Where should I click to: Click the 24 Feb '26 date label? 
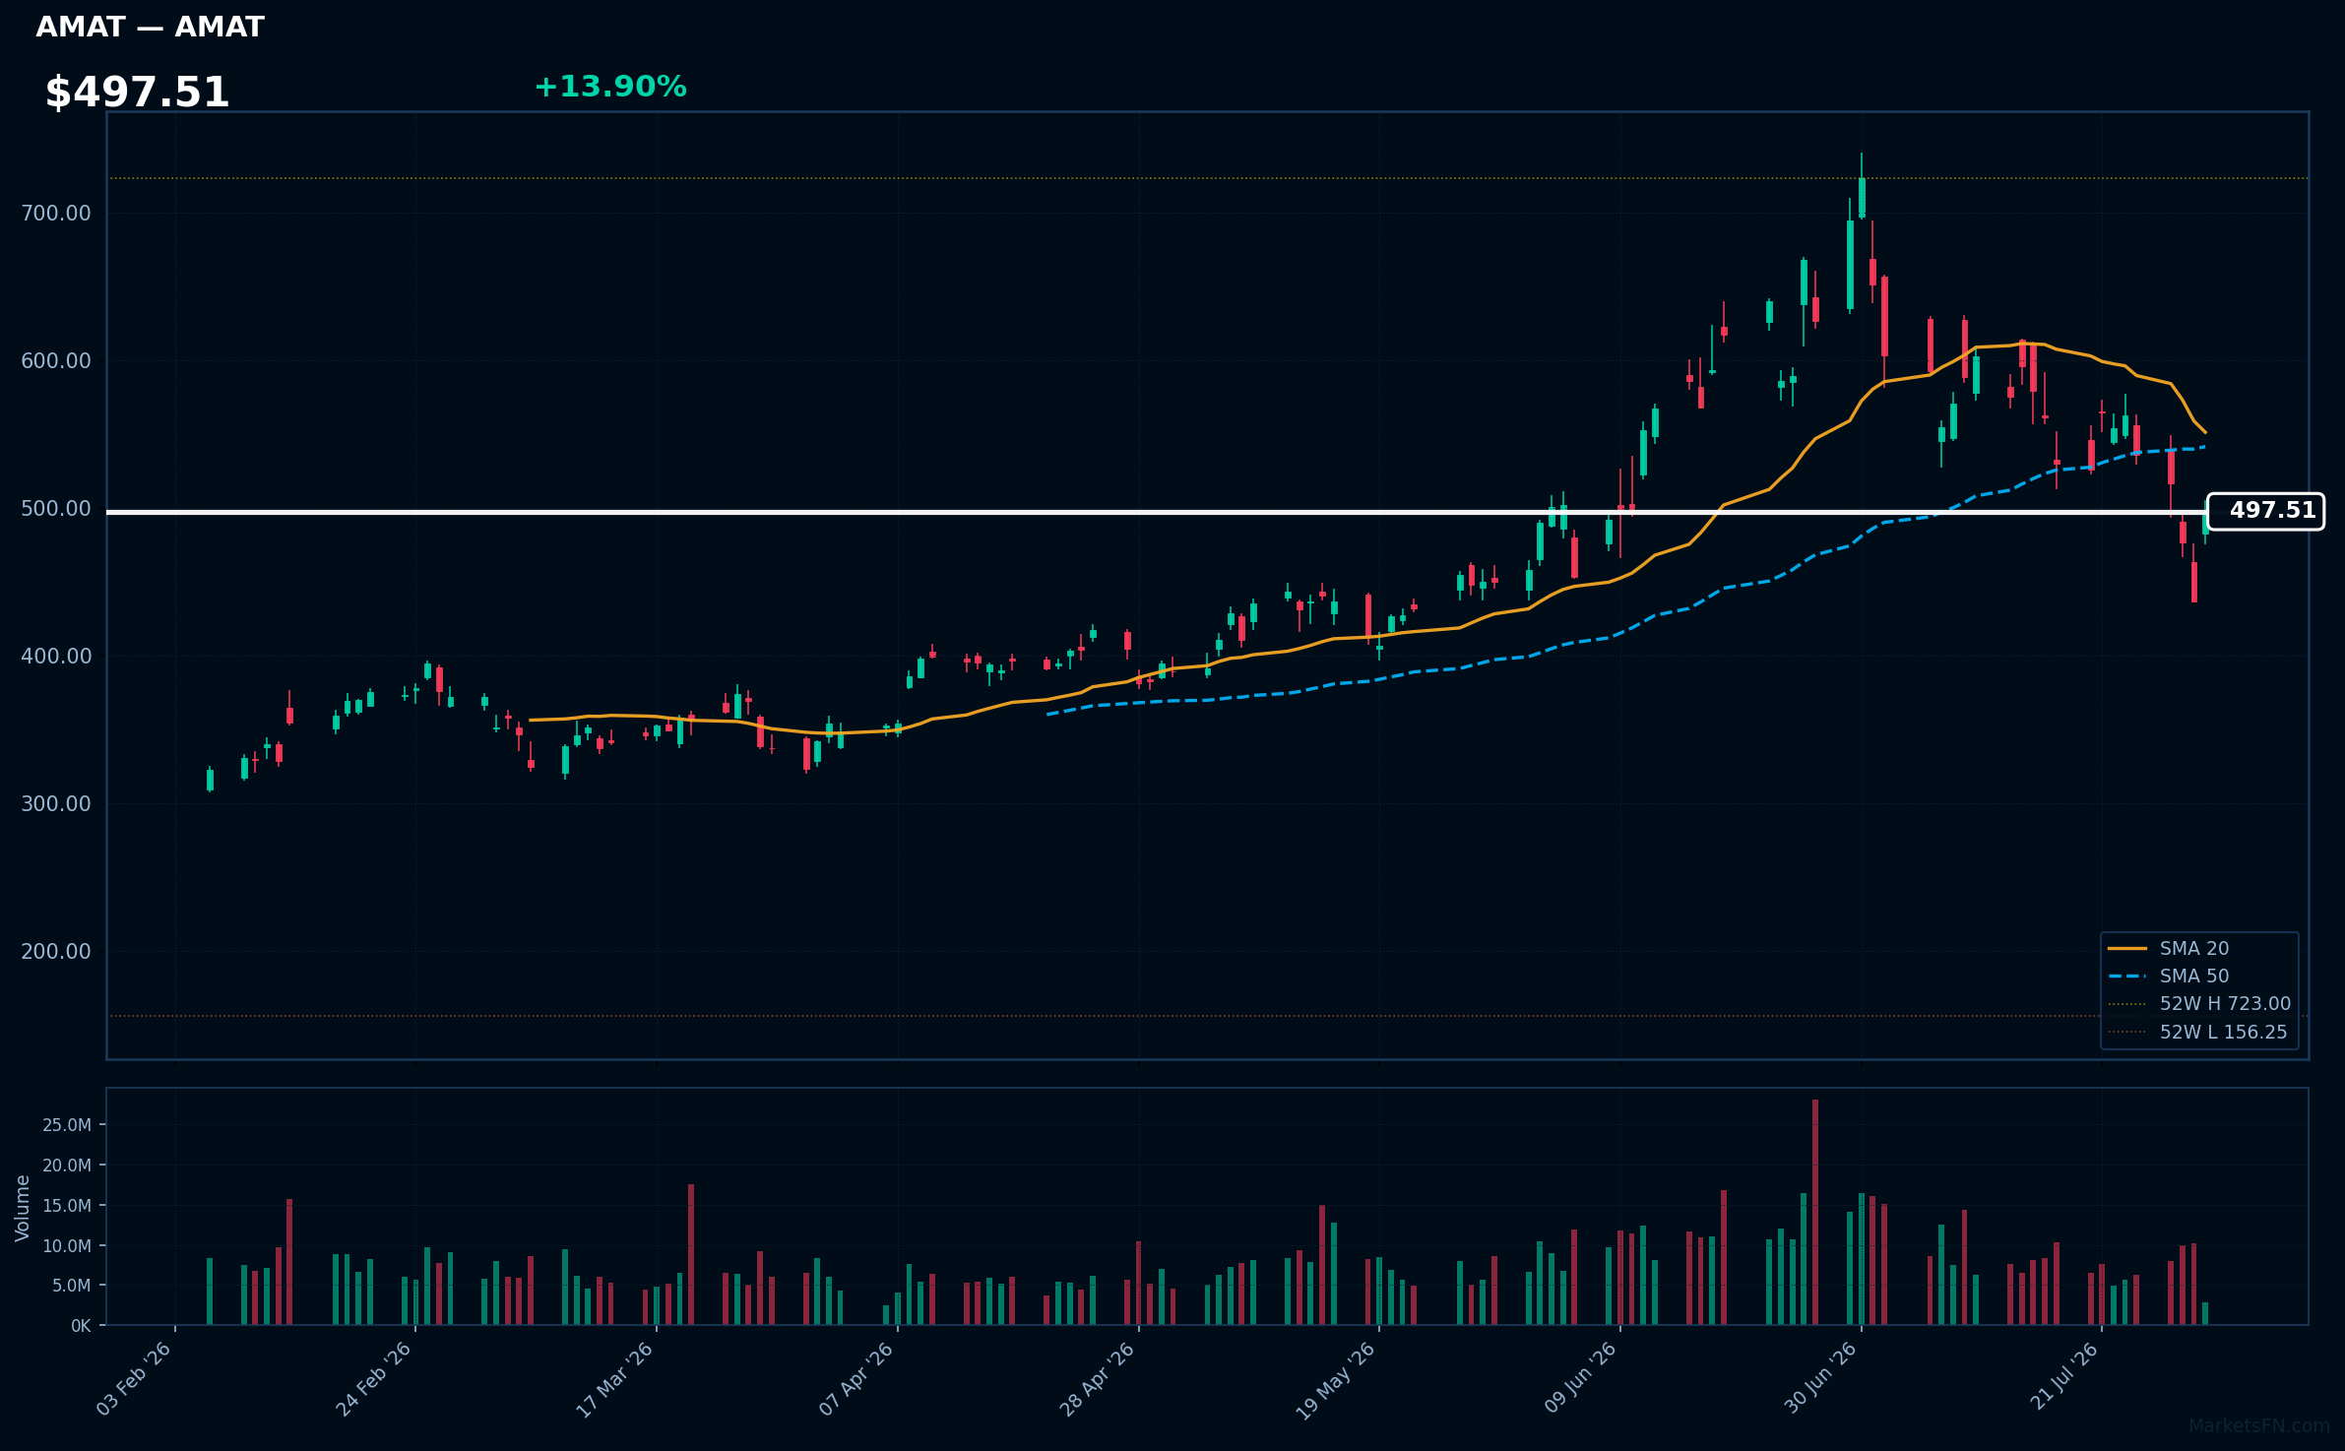click(375, 1378)
